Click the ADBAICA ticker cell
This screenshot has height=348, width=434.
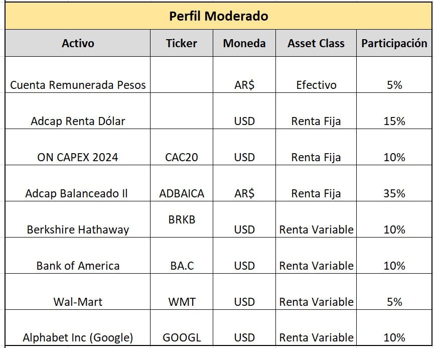pyautogui.click(x=182, y=183)
